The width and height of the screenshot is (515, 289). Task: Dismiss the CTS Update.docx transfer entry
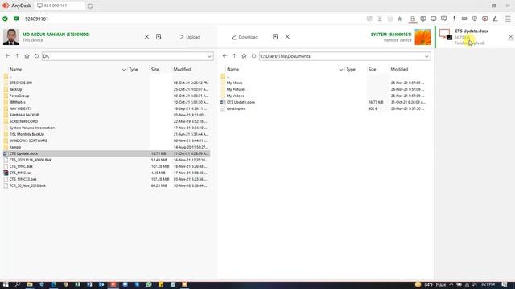tap(511, 37)
